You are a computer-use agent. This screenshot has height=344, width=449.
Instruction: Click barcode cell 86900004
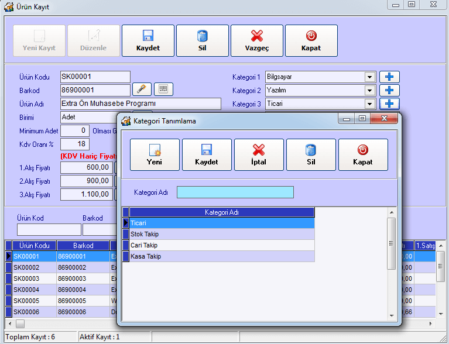click(x=83, y=290)
